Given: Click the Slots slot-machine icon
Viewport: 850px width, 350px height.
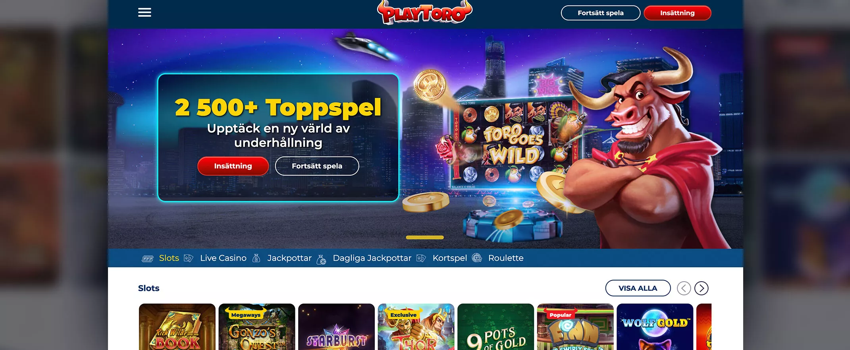Looking at the screenshot, I should (148, 259).
